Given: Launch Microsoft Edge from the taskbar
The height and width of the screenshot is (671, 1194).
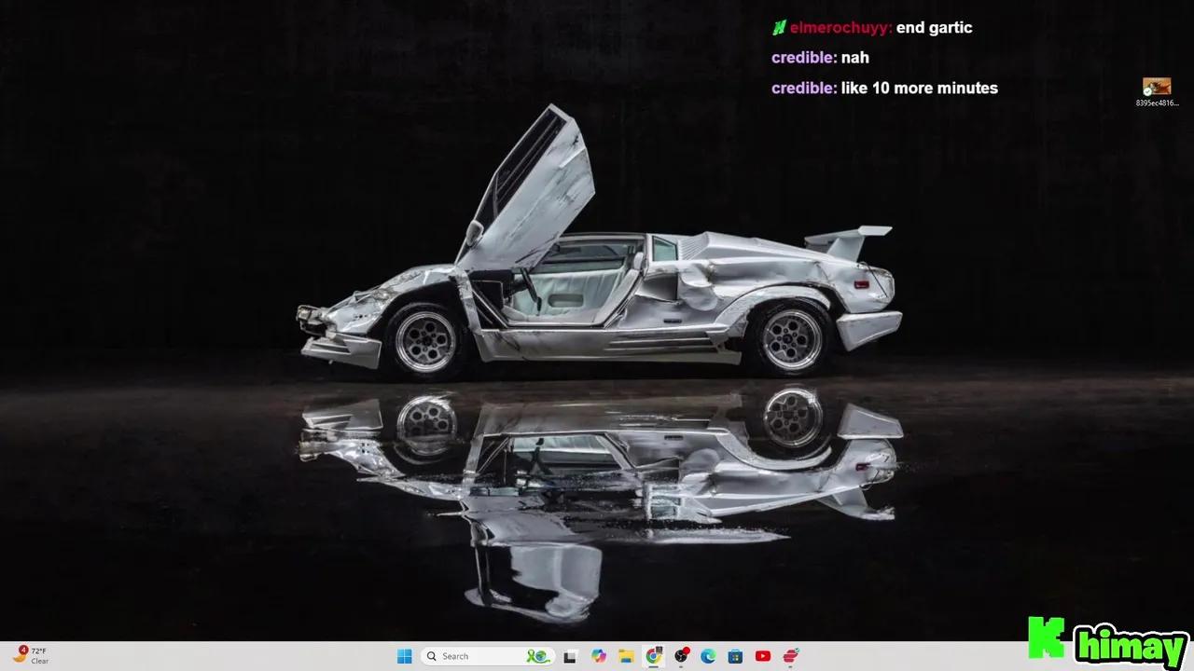Looking at the screenshot, I should coord(708,656).
